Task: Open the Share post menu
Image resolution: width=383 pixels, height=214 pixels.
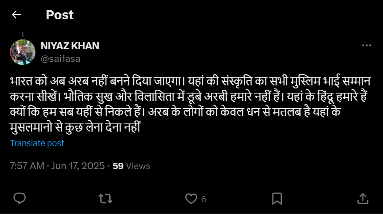Action: tap(362, 198)
